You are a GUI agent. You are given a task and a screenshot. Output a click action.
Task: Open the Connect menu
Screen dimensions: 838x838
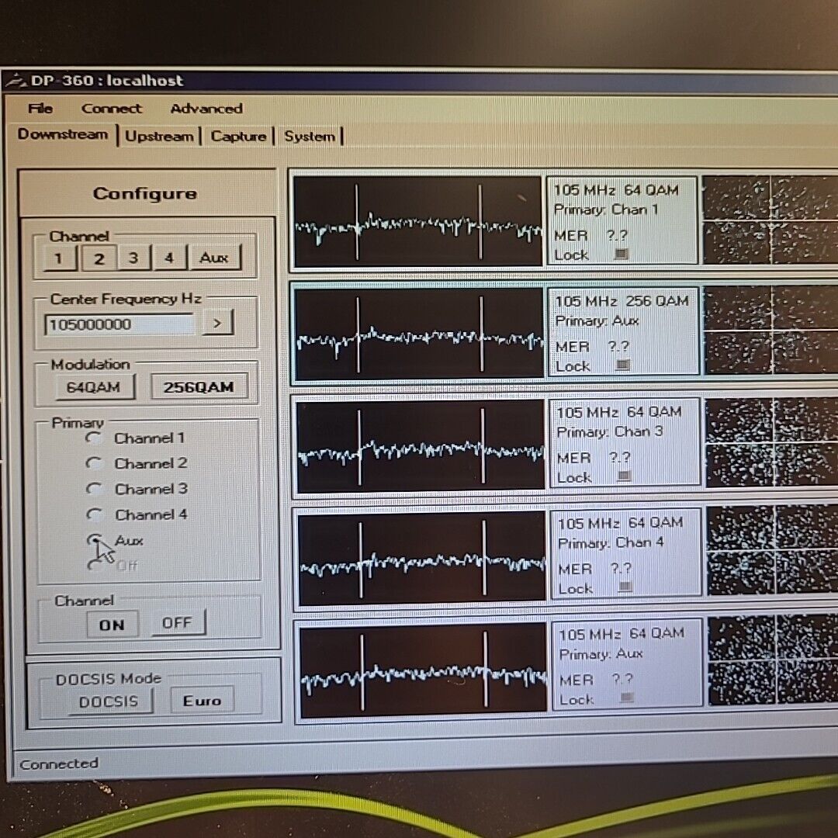click(112, 109)
